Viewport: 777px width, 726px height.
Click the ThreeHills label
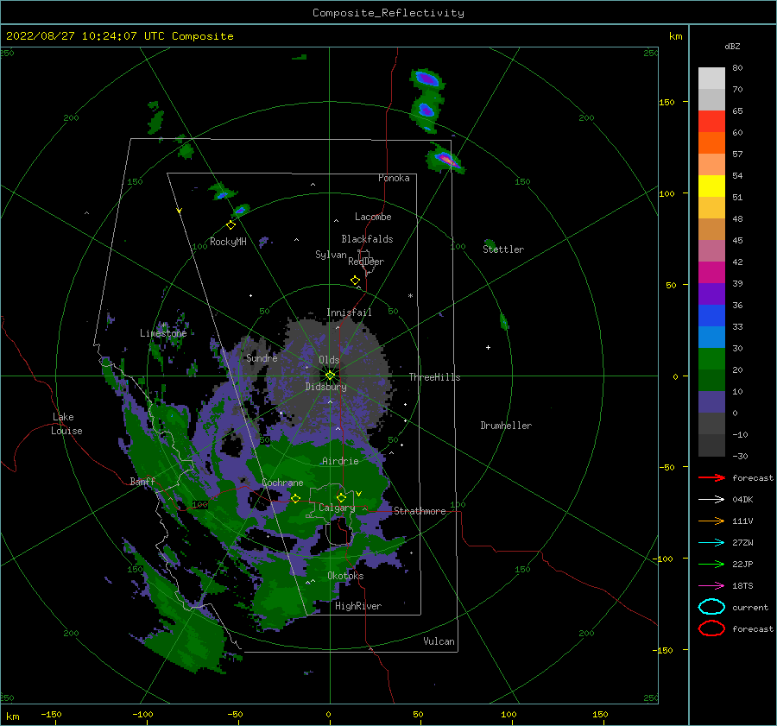click(x=434, y=377)
